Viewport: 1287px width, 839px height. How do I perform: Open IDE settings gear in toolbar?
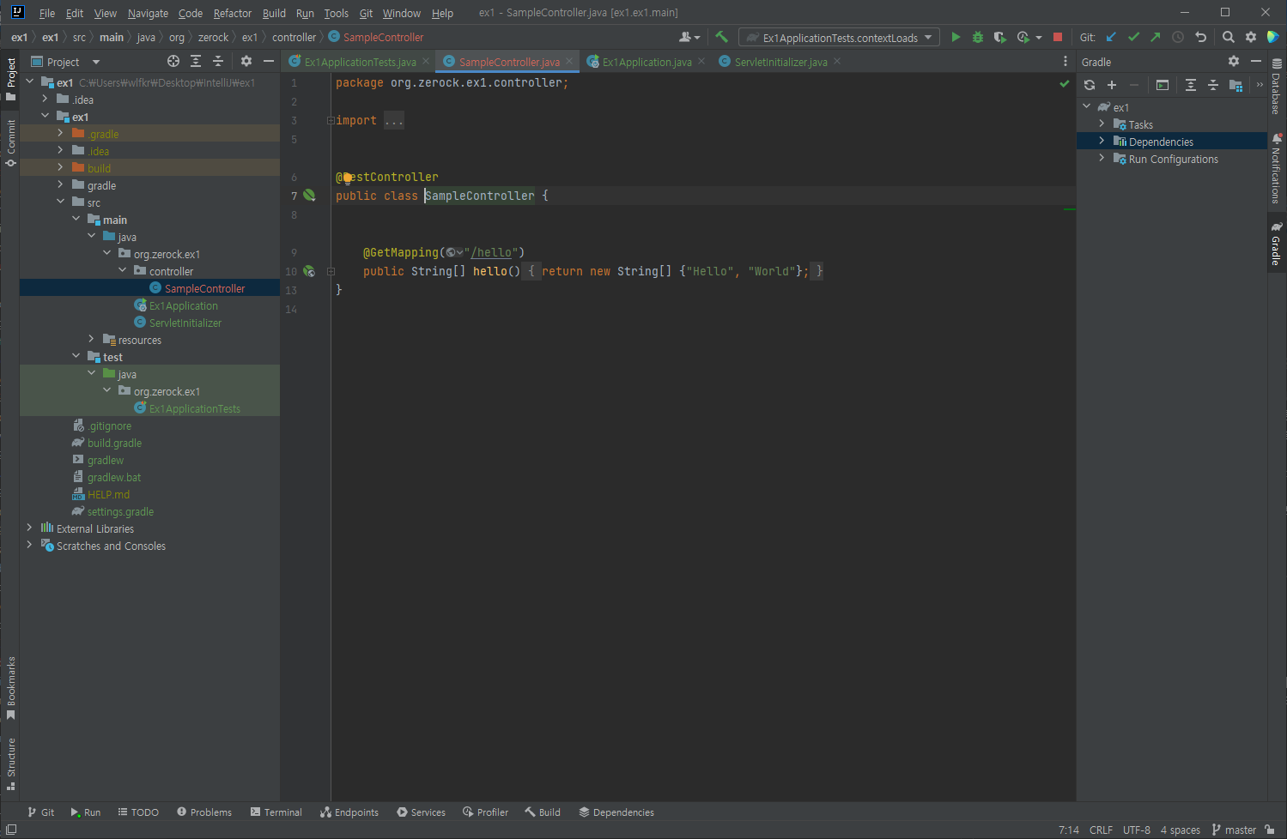pos(1251,37)
